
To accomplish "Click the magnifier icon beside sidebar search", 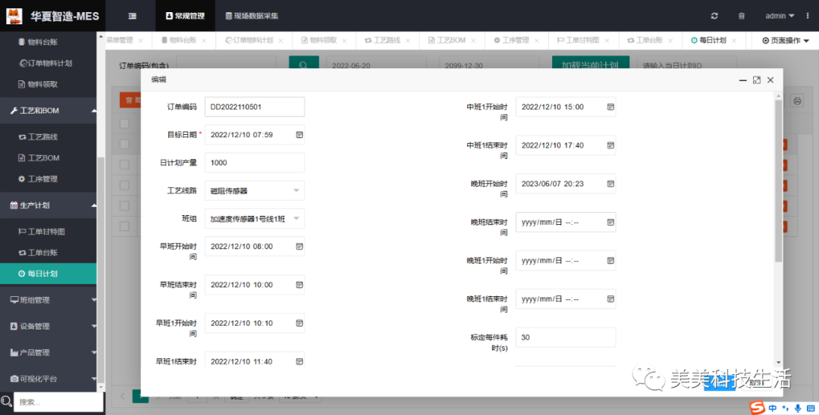I will click(x=6, y=401).
